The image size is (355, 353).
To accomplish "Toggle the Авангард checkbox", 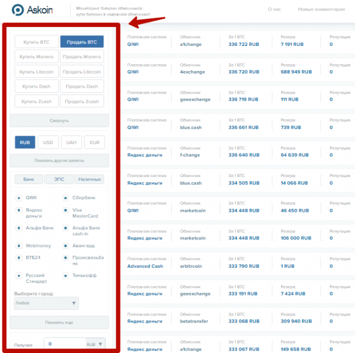I will click(x=65, y=246).
